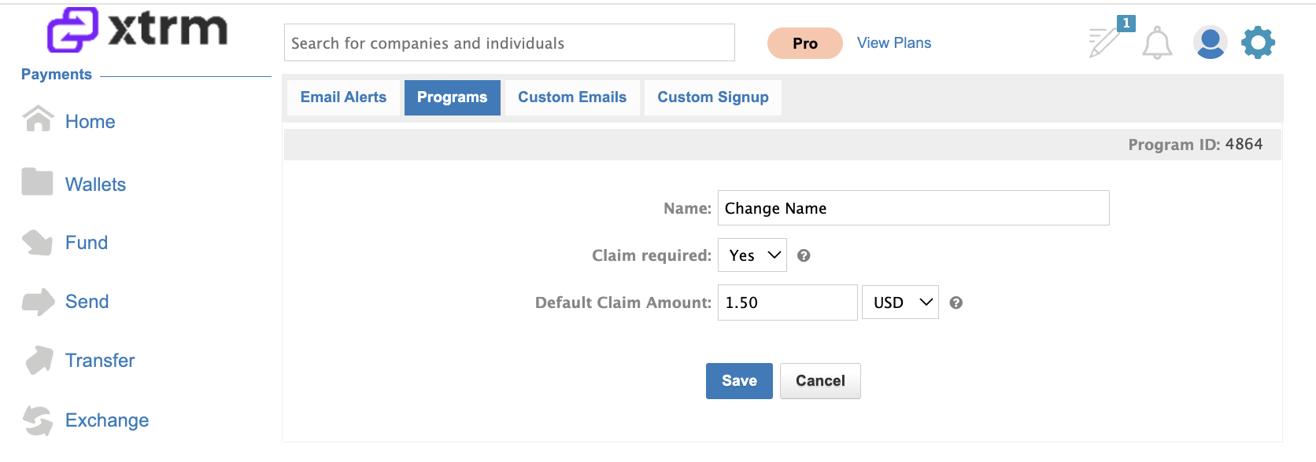Click the program Name input field
Image resolution: width=1316 pixels, height=462 pixels.
click(914, 208)
